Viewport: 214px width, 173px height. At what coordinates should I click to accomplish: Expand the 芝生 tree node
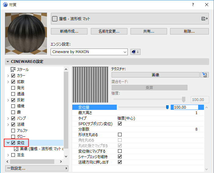click(8, 155)
